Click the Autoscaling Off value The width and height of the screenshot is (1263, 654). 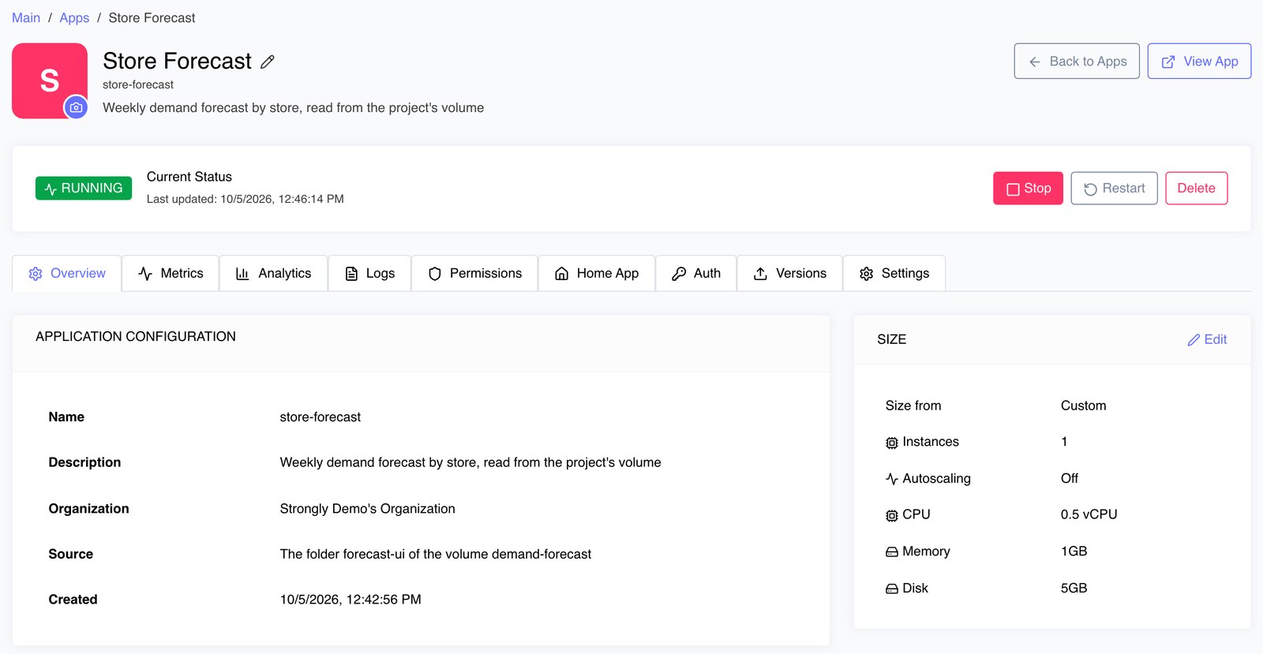pos(1069,478)
